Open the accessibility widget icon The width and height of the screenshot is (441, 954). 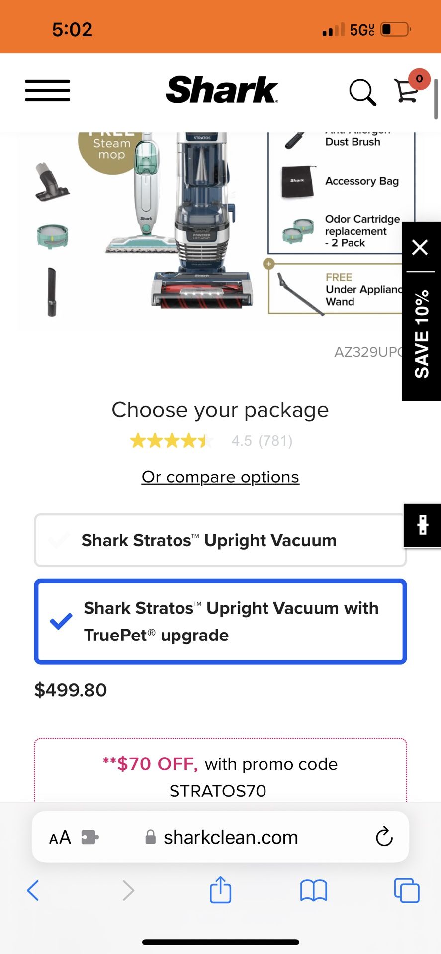[x=422, y=525]
